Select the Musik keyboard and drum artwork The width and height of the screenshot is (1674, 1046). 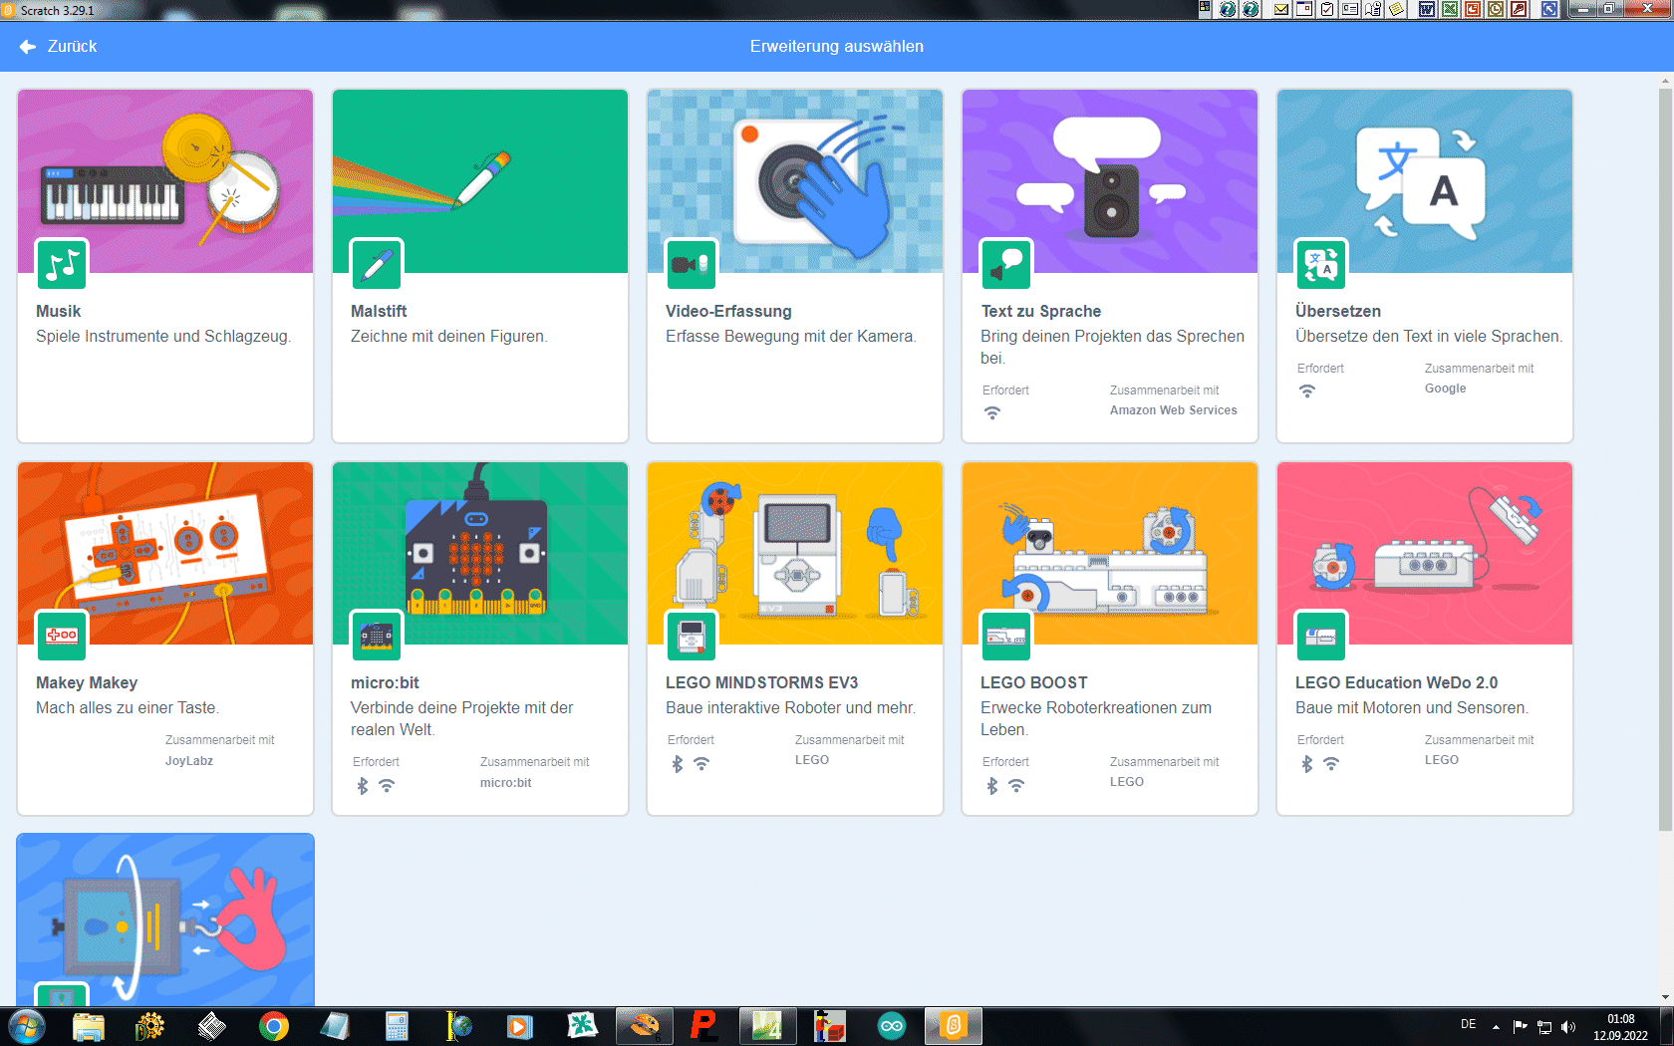click(165, 180)
